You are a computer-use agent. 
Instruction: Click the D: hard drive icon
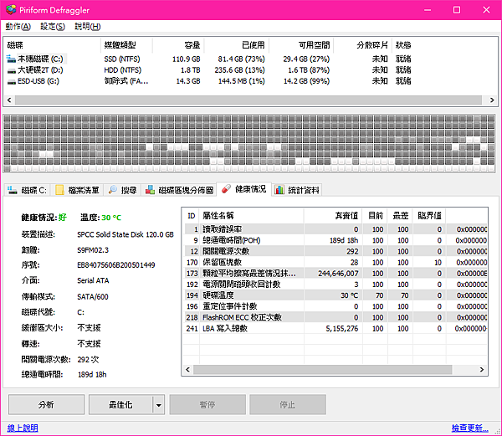click(12, 70)
